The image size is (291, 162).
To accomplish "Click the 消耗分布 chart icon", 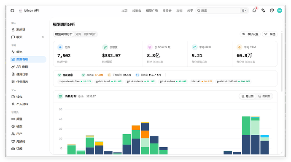I will pos(60,96).
